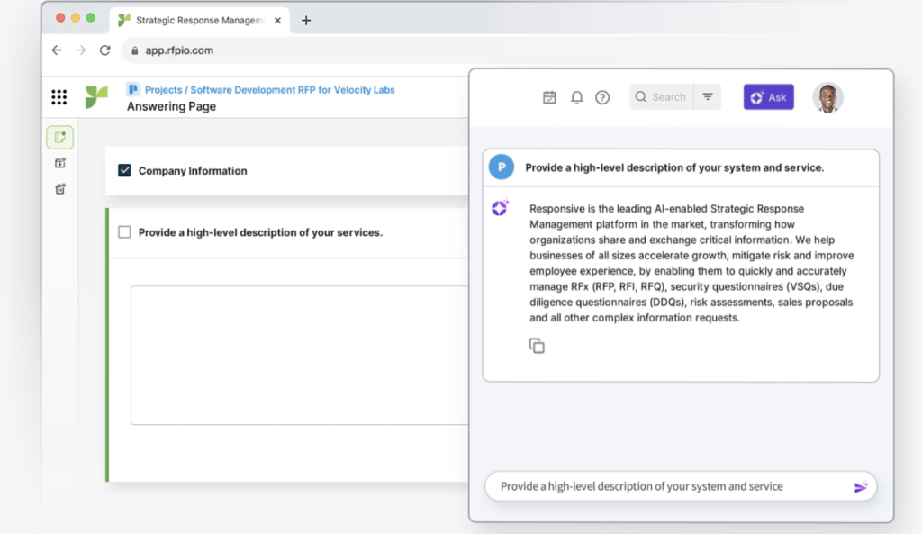This screenshot has width=922, height=534.
Task: Open a new browser tab
Action: 306,20
